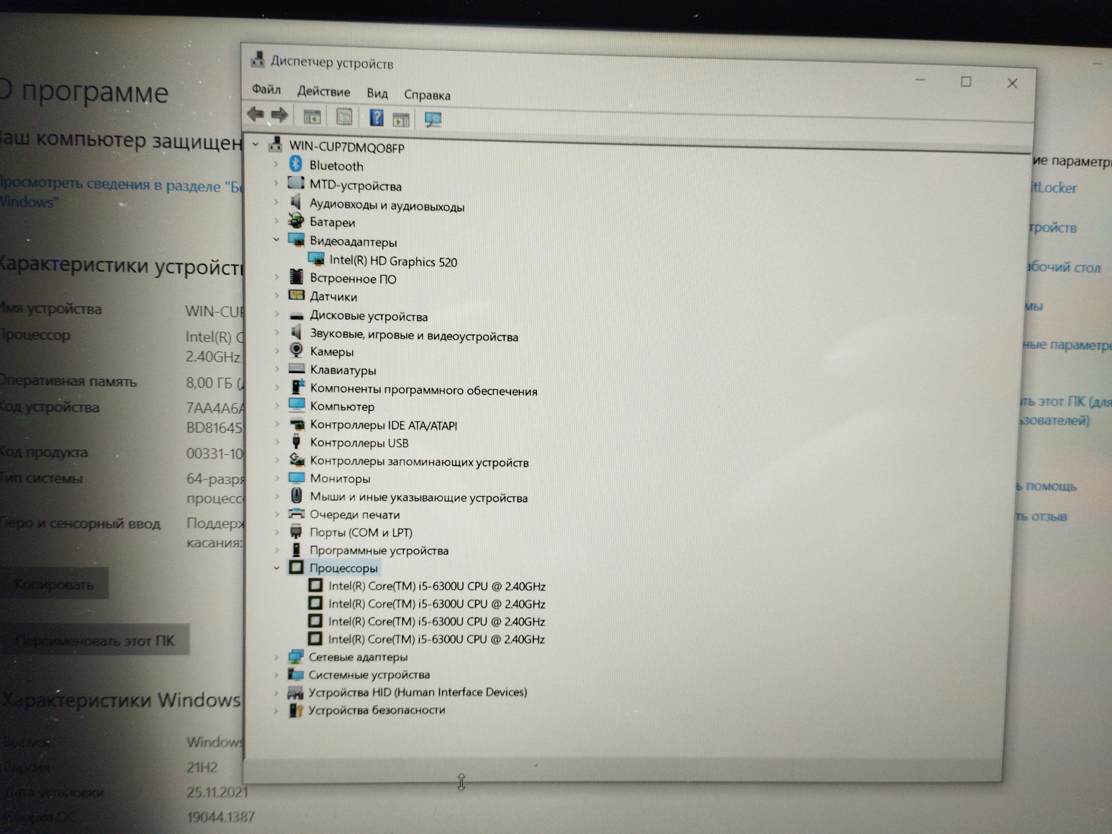This screenshot has height=834, width=1112.
Task: Open the BitLocker link in About window
Action: [1054, 188]
